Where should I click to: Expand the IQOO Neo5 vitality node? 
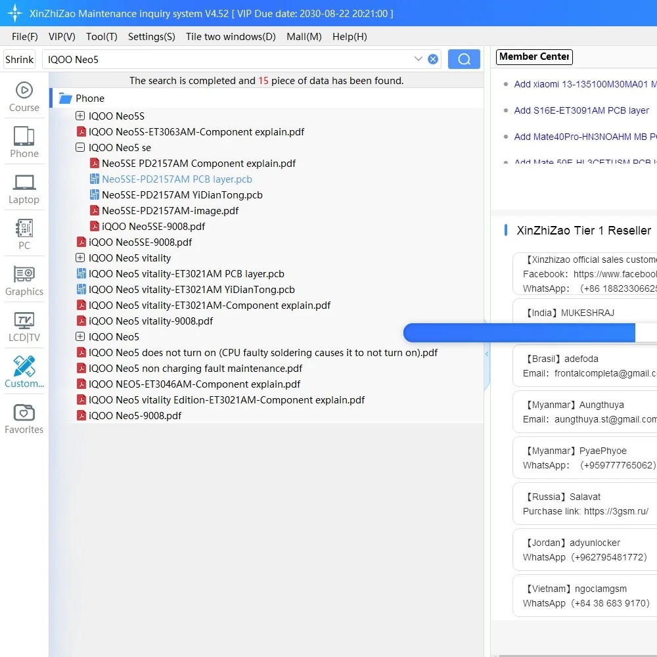point(80,258)
